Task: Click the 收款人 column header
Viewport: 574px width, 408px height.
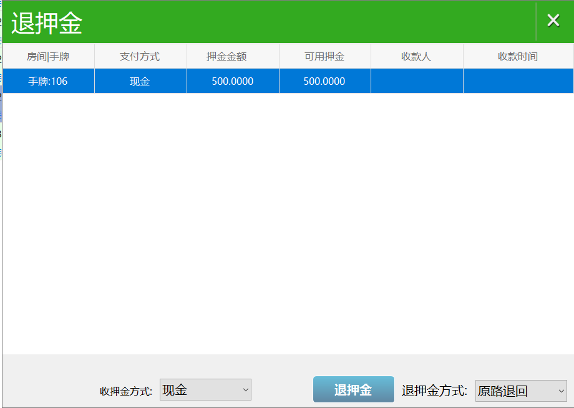Action: (x=417, y=56)
